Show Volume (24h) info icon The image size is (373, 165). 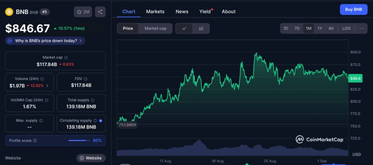(42, 79)
